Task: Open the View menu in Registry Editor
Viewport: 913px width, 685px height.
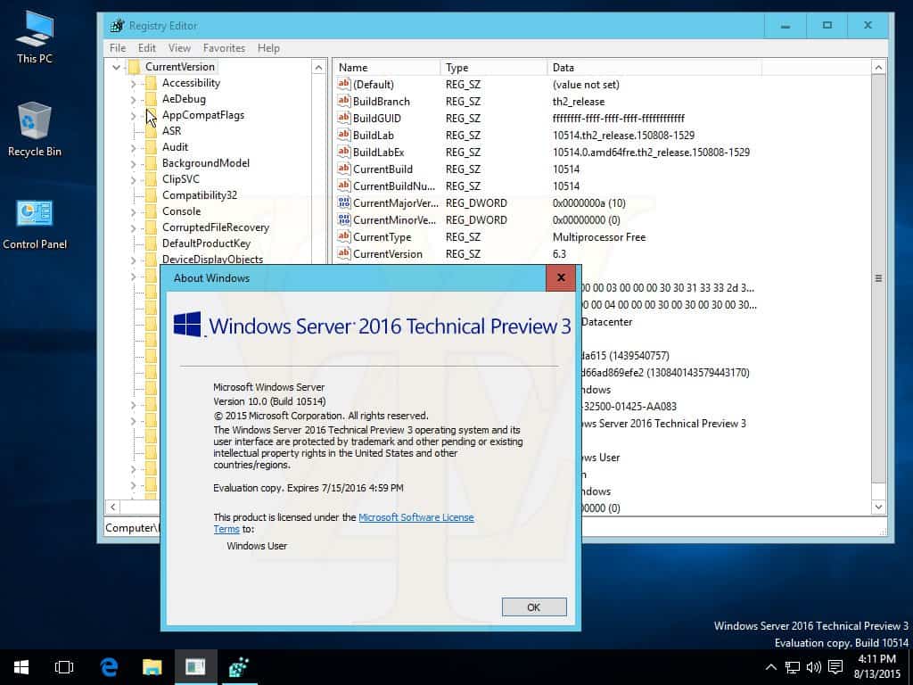Action: 179,48
